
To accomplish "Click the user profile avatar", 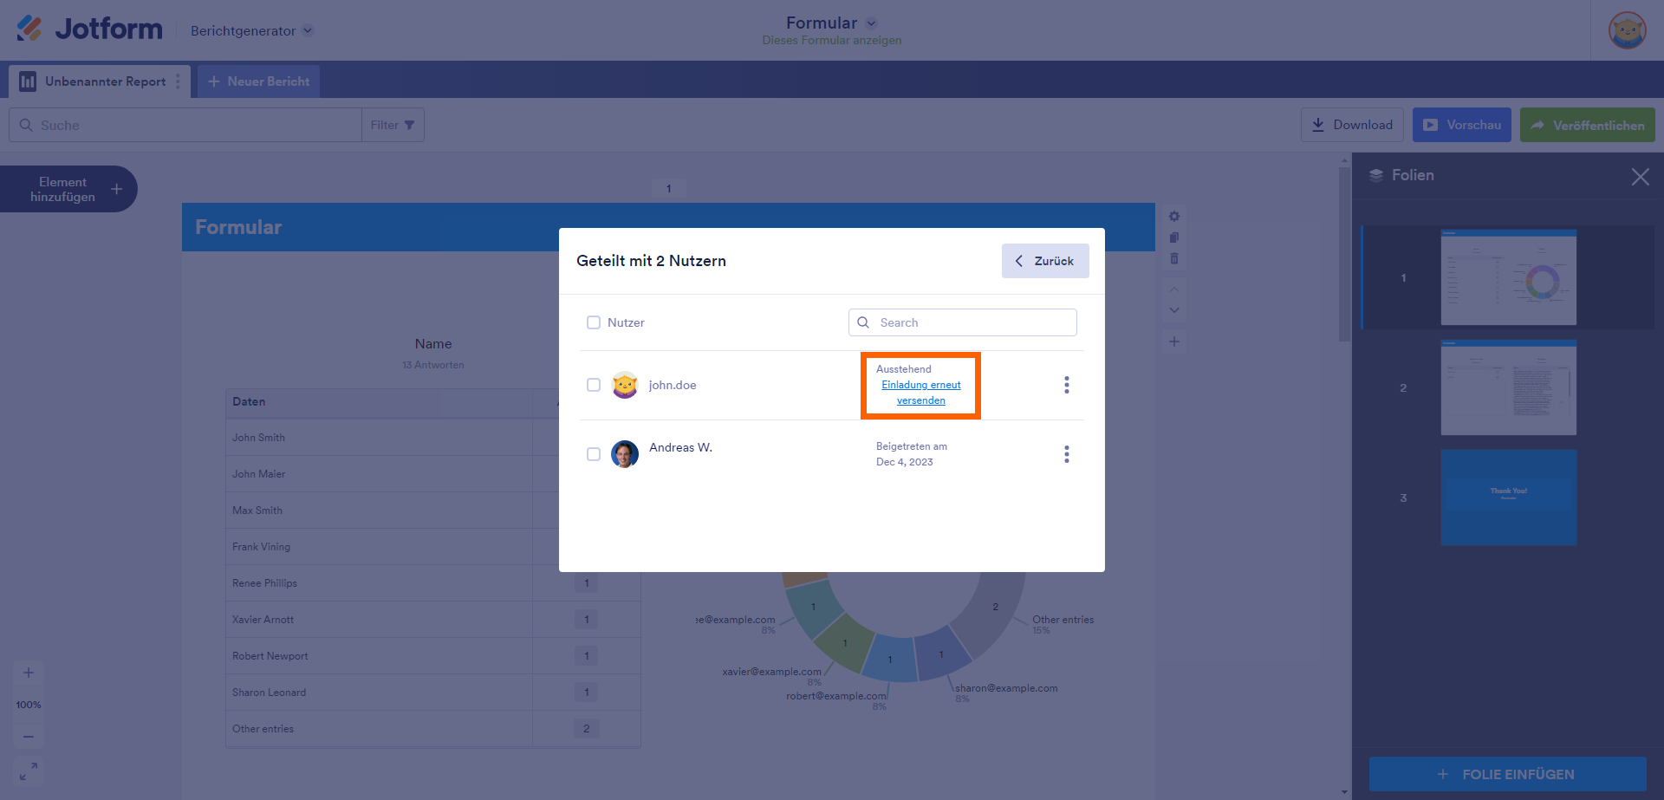I will 1627,30.
